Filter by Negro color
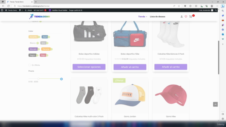Image resolution: width=226 pixels, height=127 pixels. pyautogui.click(x=32, y=55)
